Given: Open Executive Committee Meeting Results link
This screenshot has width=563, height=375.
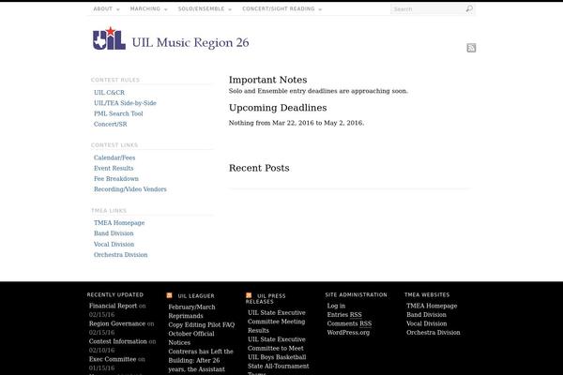Looking at the screenshot, I should (277, 322).
